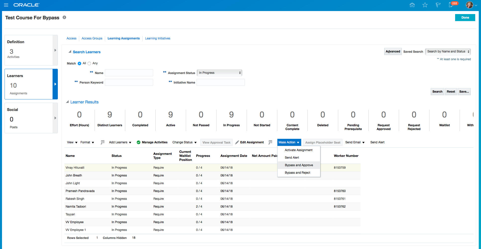The width and height of the screenshot is (481, 249).
Task: Open the Assignment Status dropdown
Action: pyautogui.click(x=219, y=73)
